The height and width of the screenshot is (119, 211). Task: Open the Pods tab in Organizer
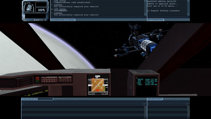tap(71, 99)
